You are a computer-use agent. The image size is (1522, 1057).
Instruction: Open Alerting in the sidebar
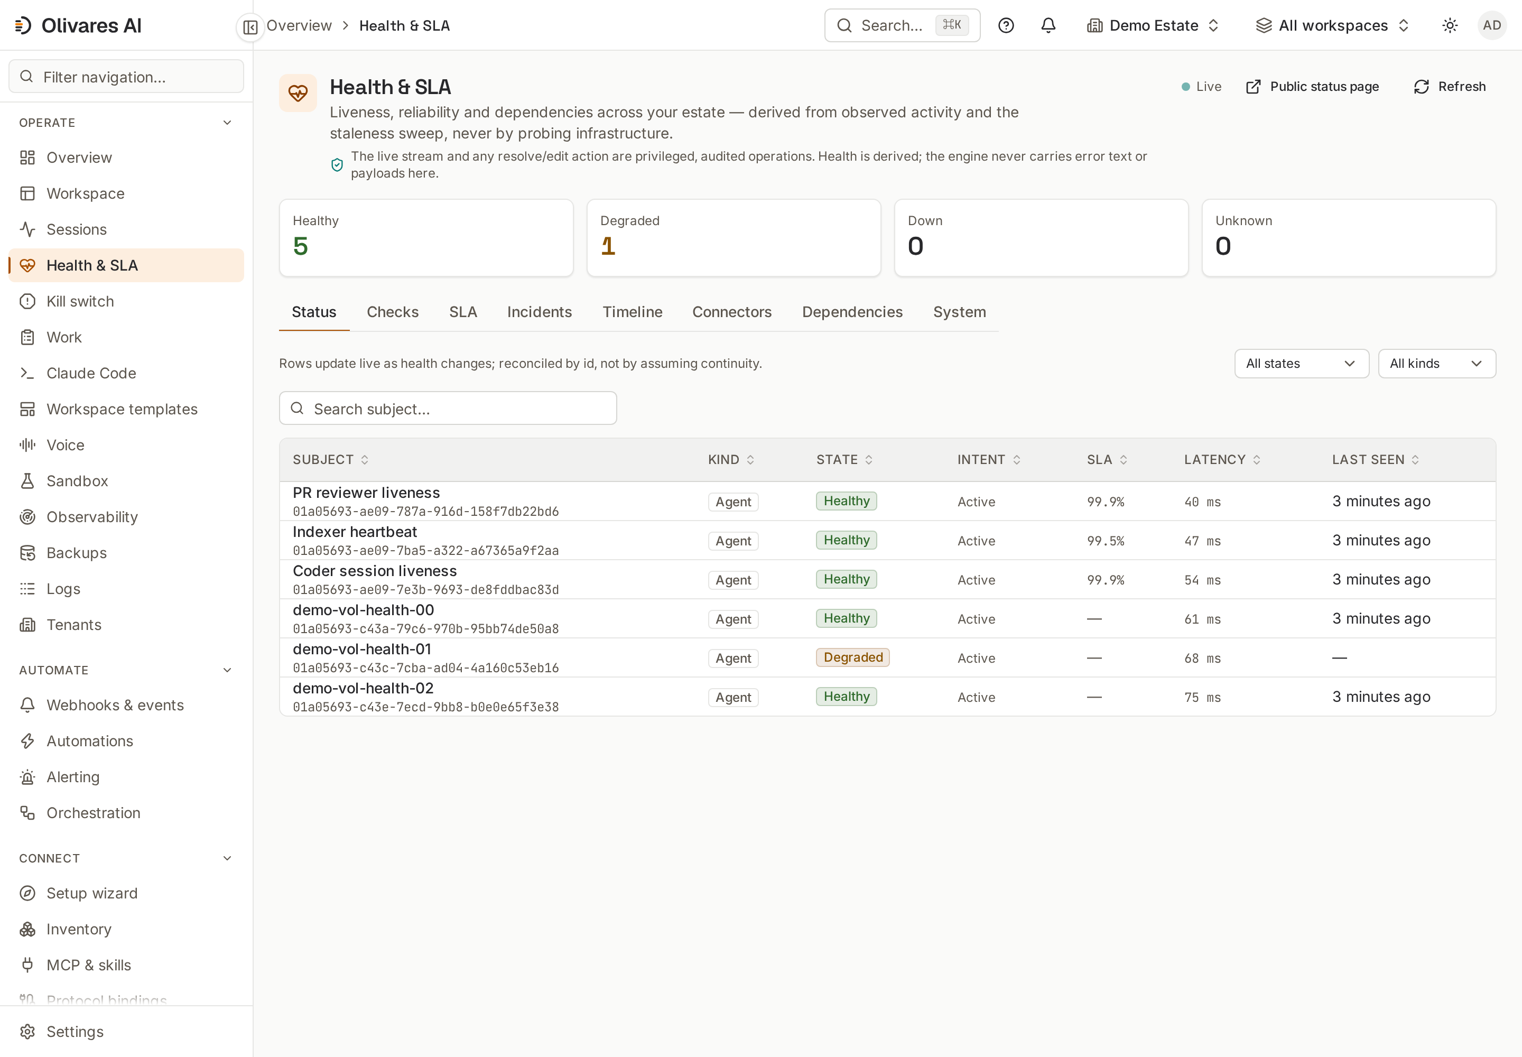(126, 777)
